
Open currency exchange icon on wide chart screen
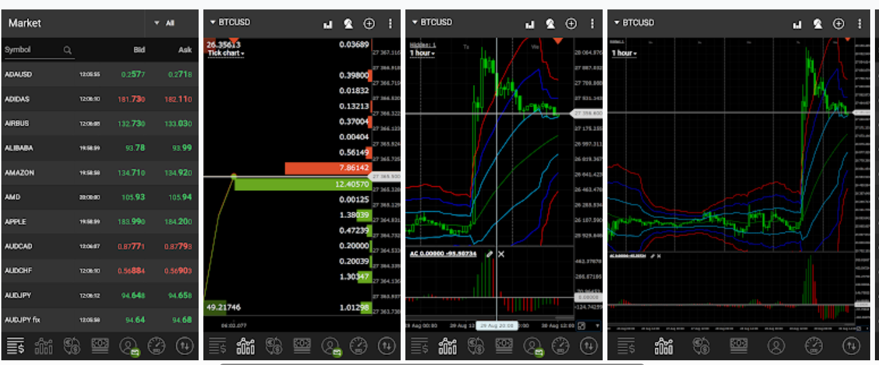click(x=701, y=347)
